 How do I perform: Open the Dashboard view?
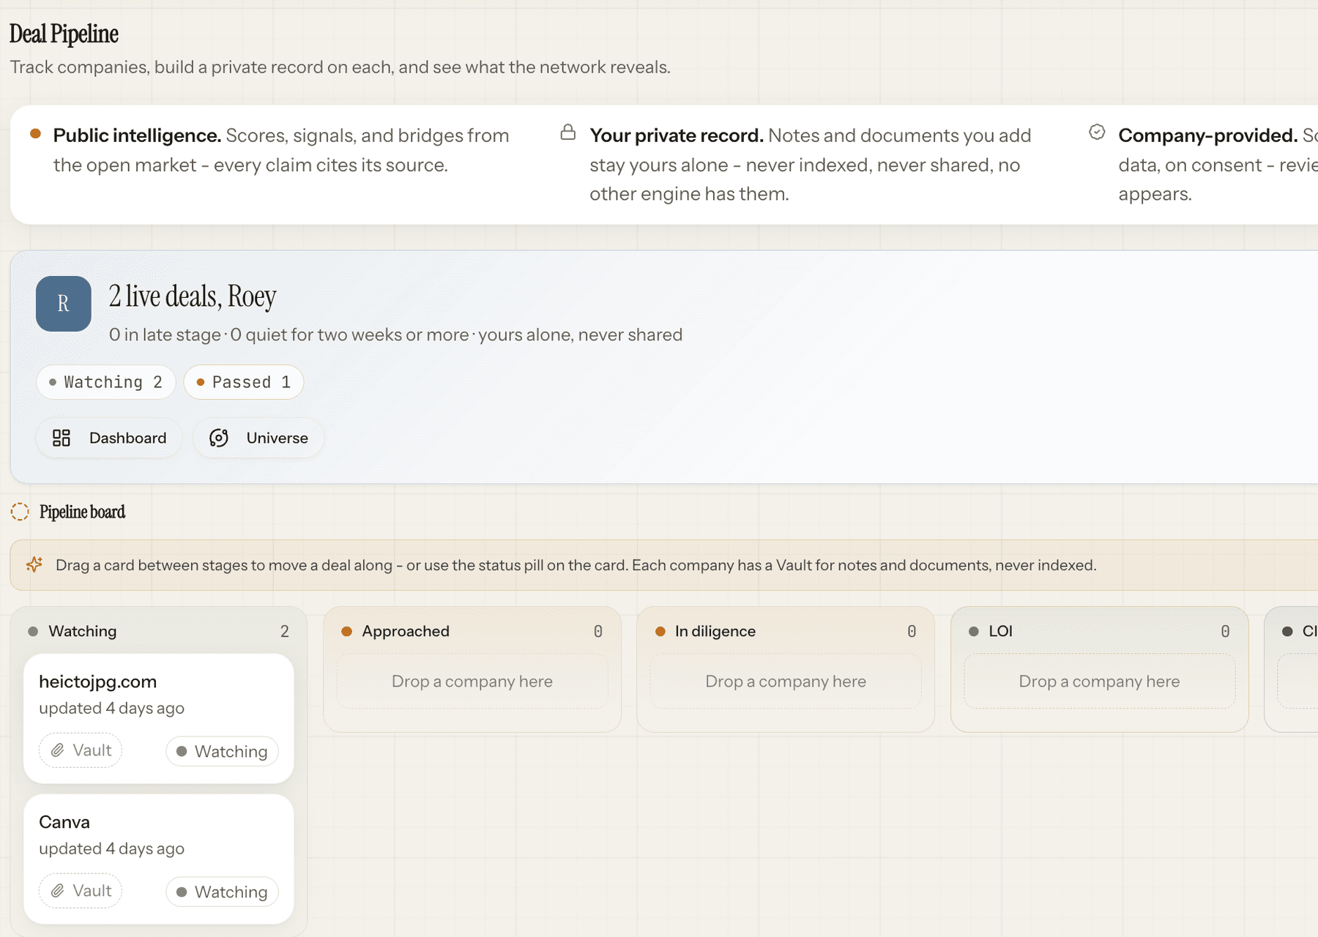click(x=109, y=438)
